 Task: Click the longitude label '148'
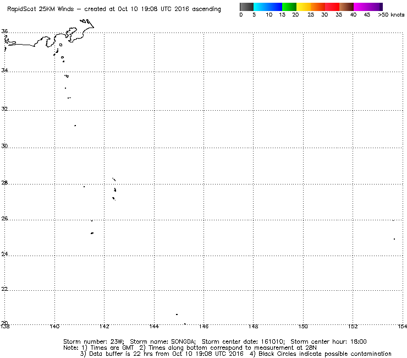254,327
